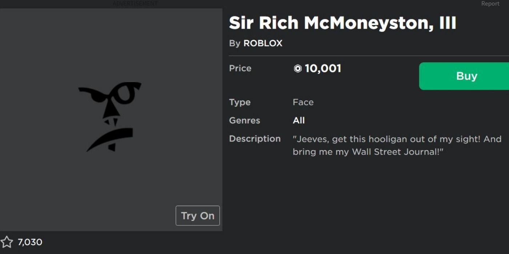Screen dimensions: 509x254
Task: Click the ADVERTISEMENT label at top
Action: (x=135, y=4)
